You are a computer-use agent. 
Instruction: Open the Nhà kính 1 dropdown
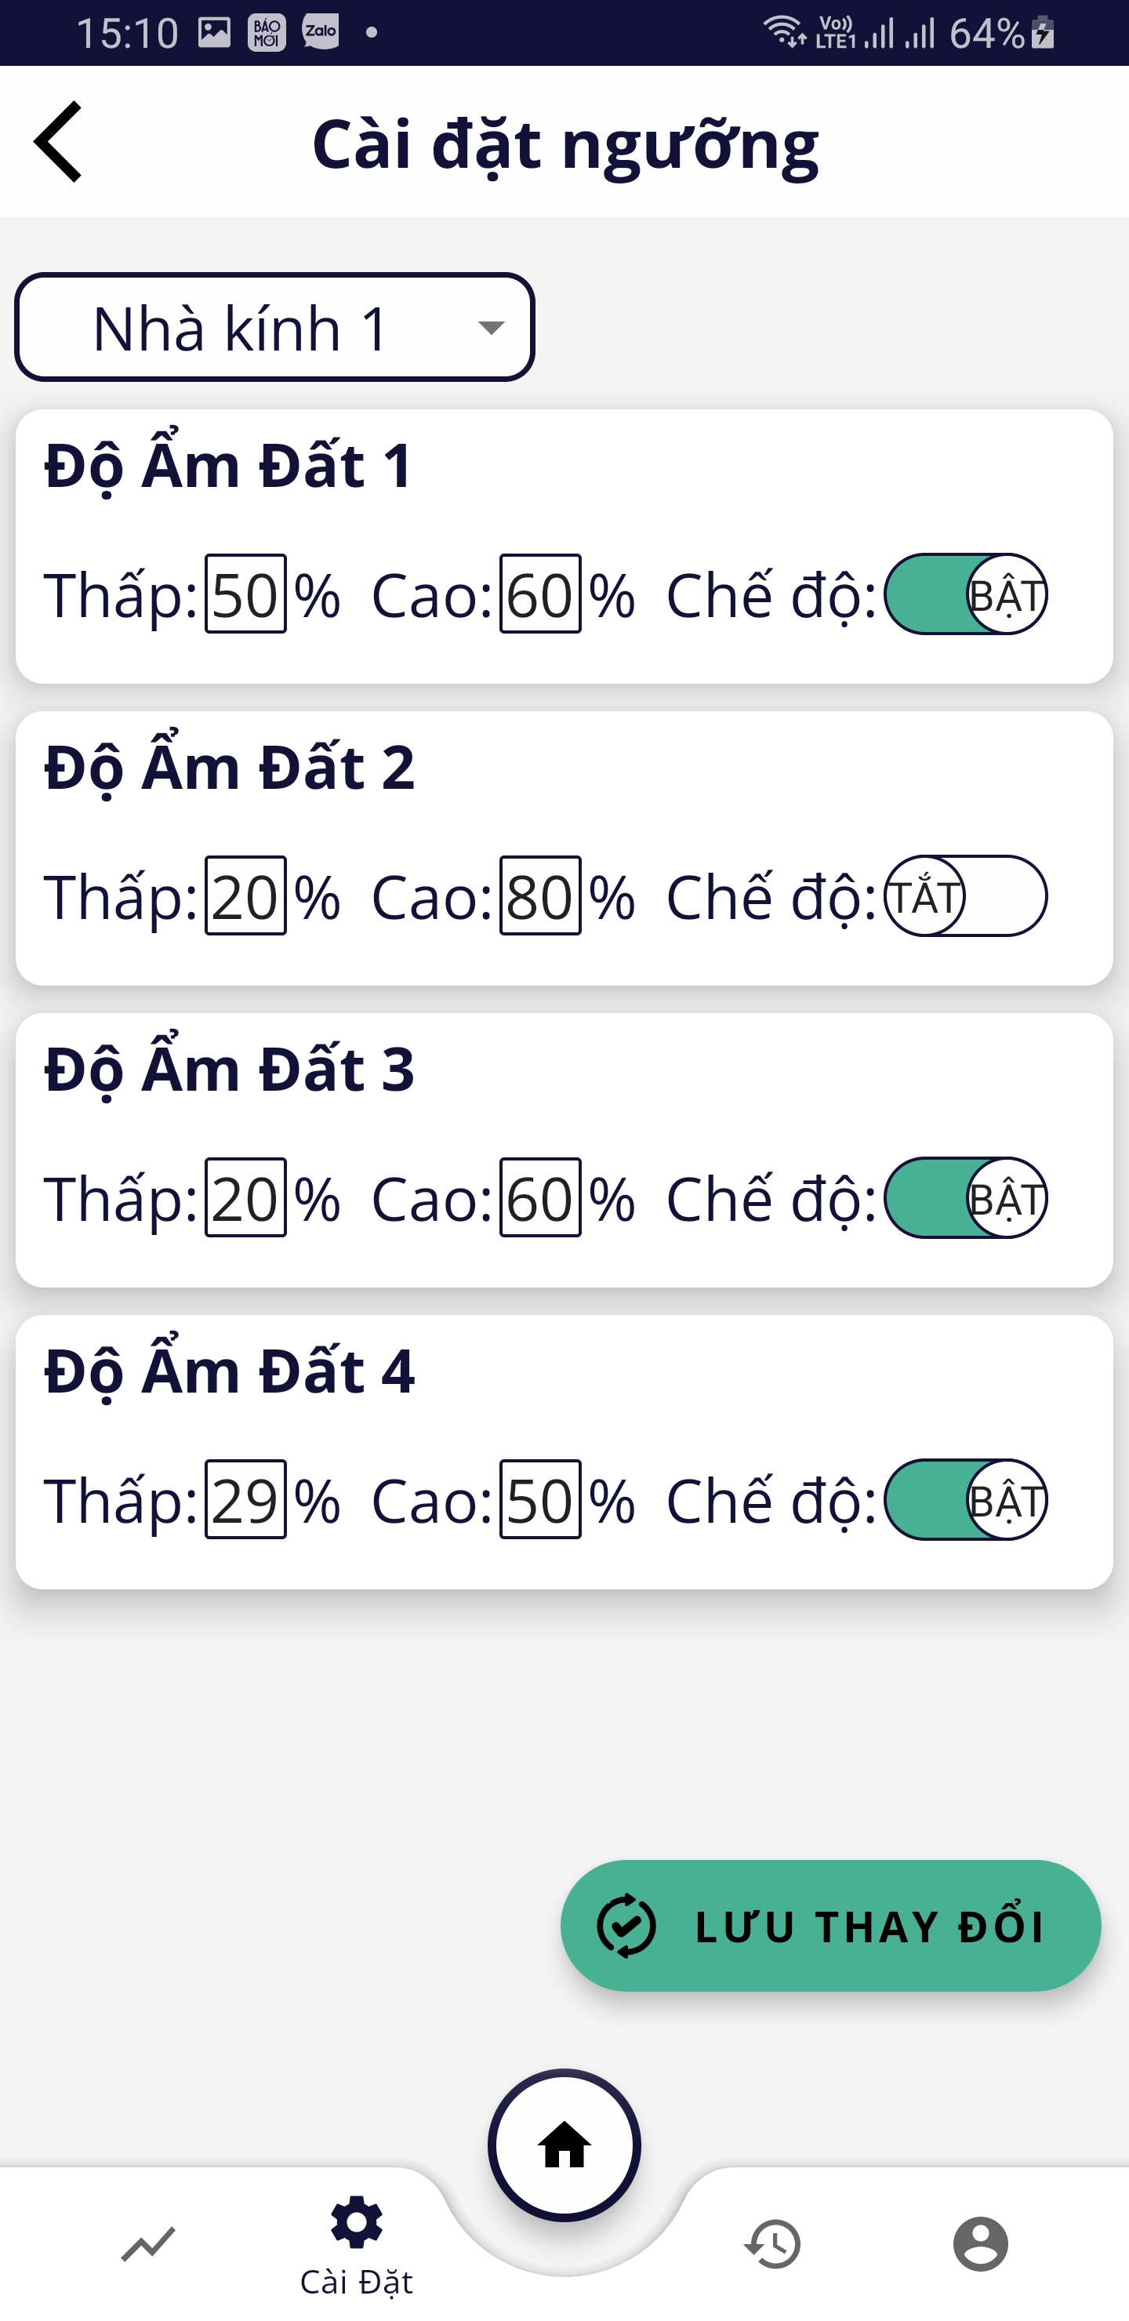[275, 327]
